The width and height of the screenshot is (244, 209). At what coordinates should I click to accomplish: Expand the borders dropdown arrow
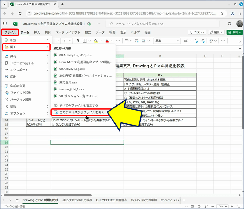[90, 41]
